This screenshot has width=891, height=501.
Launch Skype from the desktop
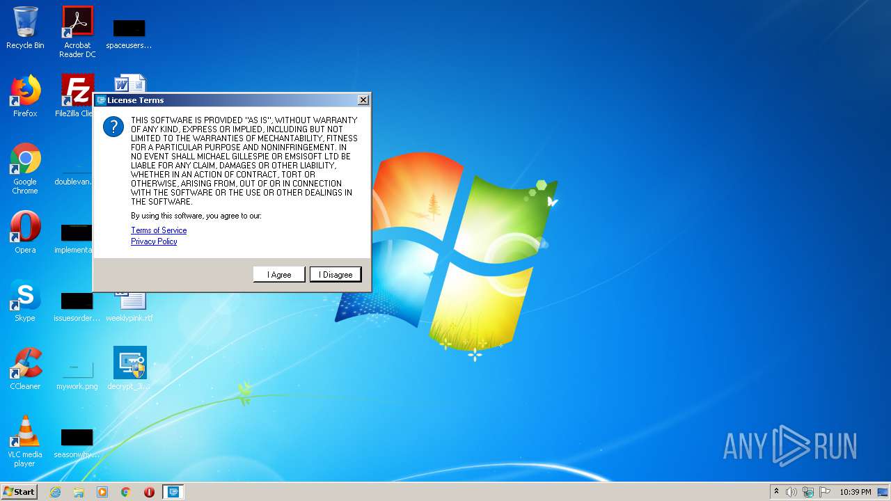[x=25, y=301]
